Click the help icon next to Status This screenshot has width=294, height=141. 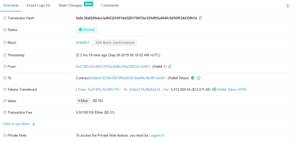[5, 30]
